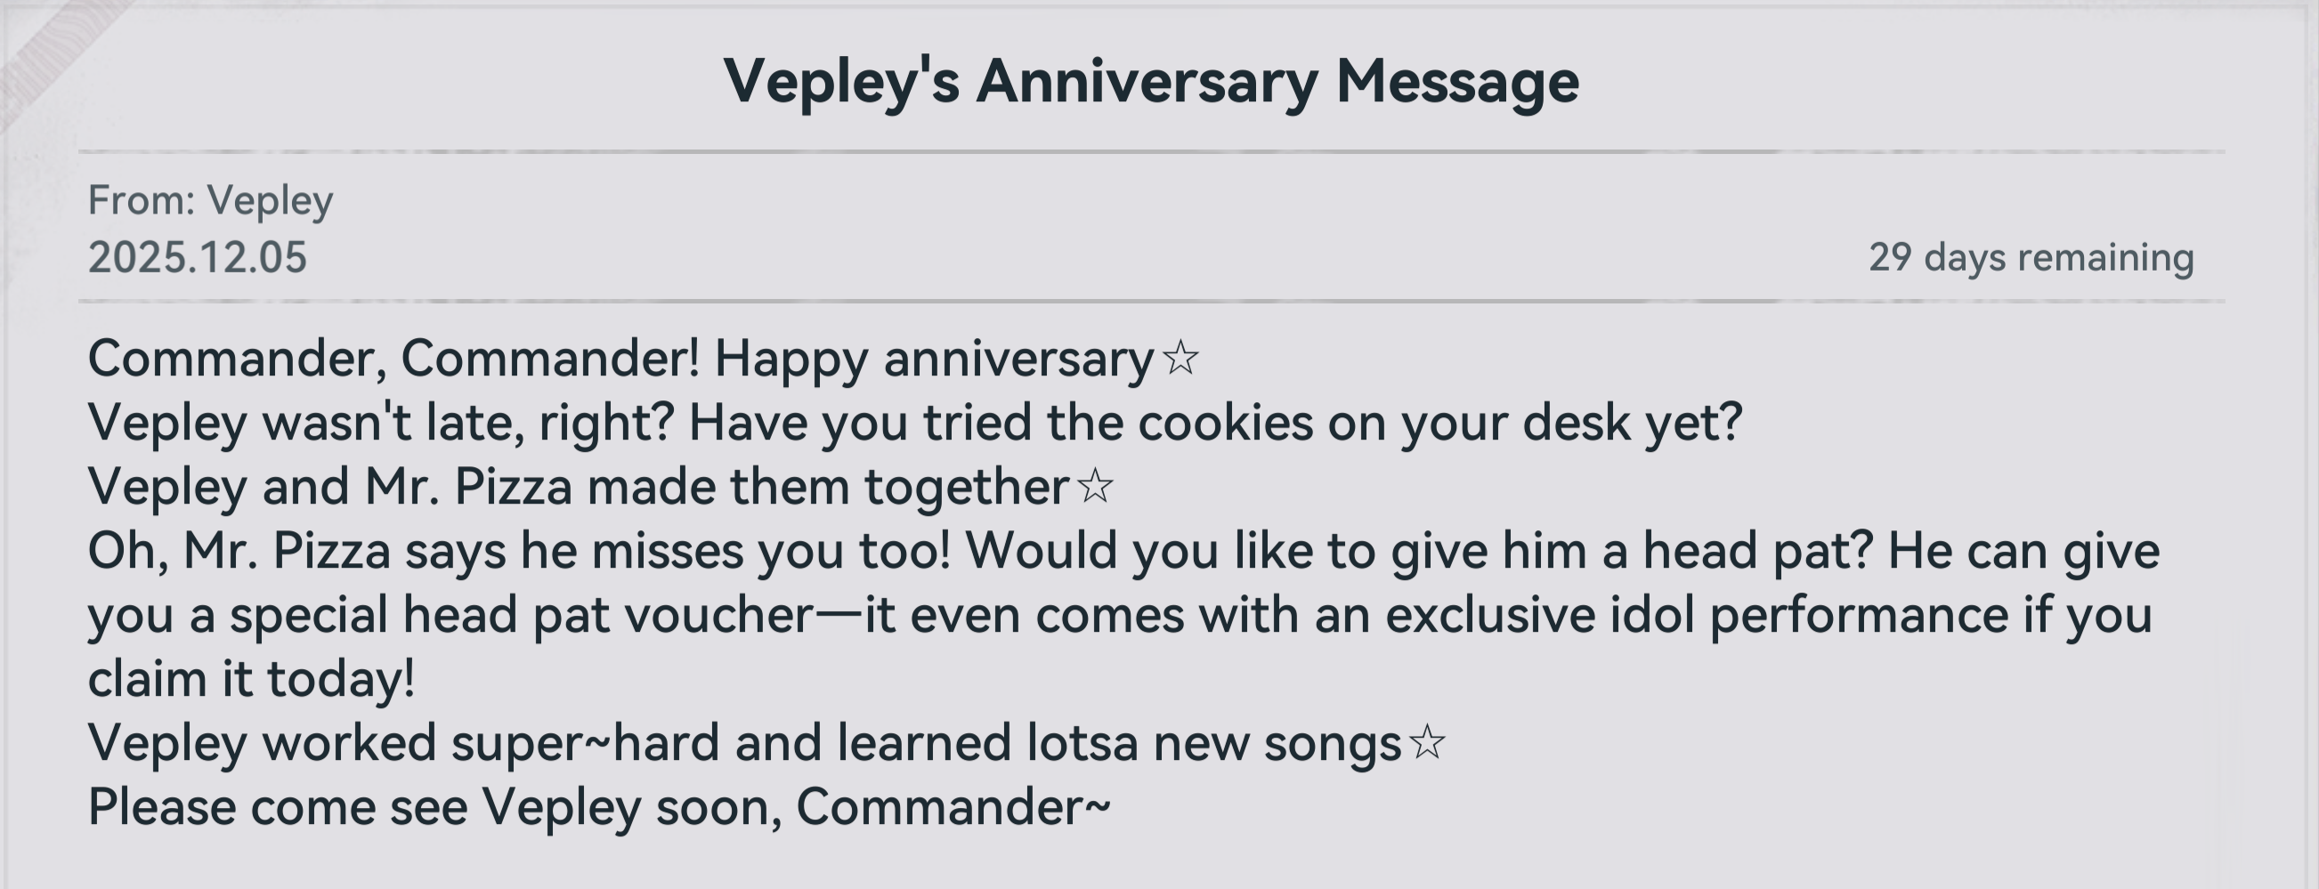
Task: Click the star after "made them together"
Action: click(x=1096, y=487)
